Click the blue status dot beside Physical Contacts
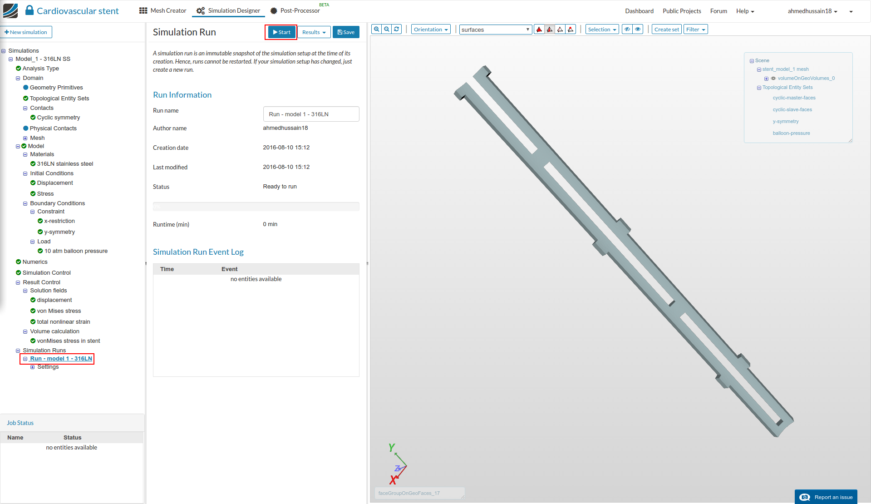This screenshot has width=871, height=504. coord(26,128)
